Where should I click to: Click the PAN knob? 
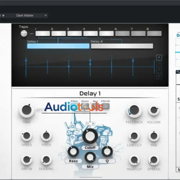[154, 136]
